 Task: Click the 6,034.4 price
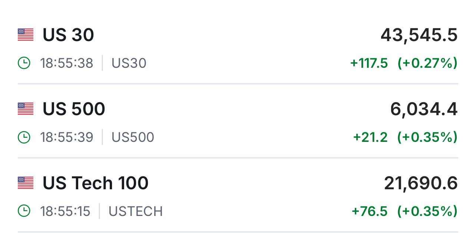tap(424, 110)
